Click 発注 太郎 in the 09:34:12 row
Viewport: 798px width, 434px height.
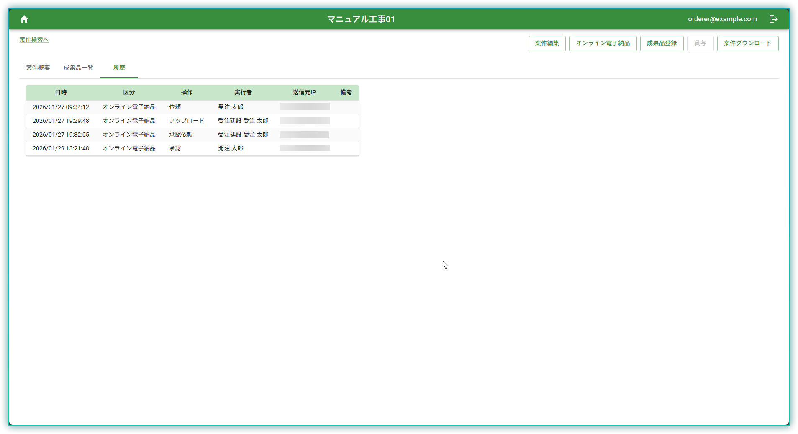point(231,107)
